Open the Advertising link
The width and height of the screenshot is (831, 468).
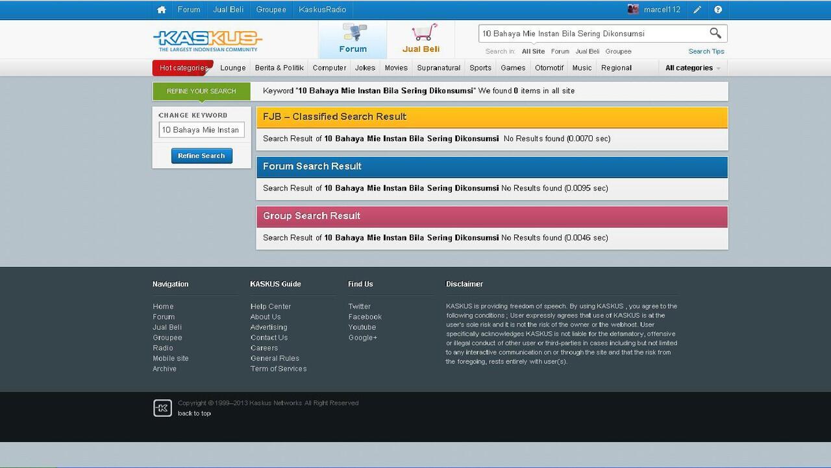pos(269,327)
